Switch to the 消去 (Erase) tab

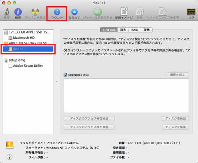coord(123,30)
